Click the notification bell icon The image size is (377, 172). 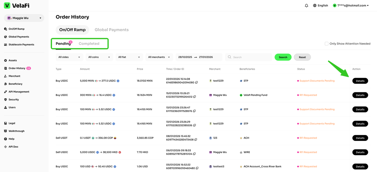coord(307,6)
